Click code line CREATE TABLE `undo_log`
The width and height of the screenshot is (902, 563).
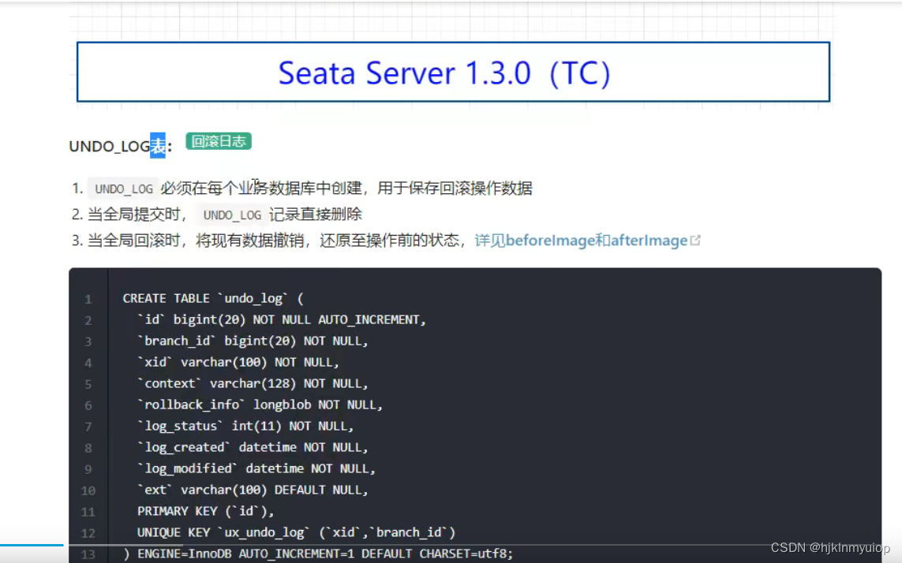212,299
